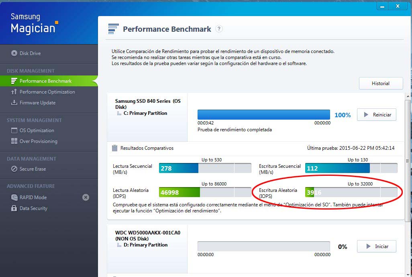Image resolution: width=412 pixels, height=277 pixels.
Task: Click the help question mark icon
Action: pyautogui.click(x=219, y=29)
